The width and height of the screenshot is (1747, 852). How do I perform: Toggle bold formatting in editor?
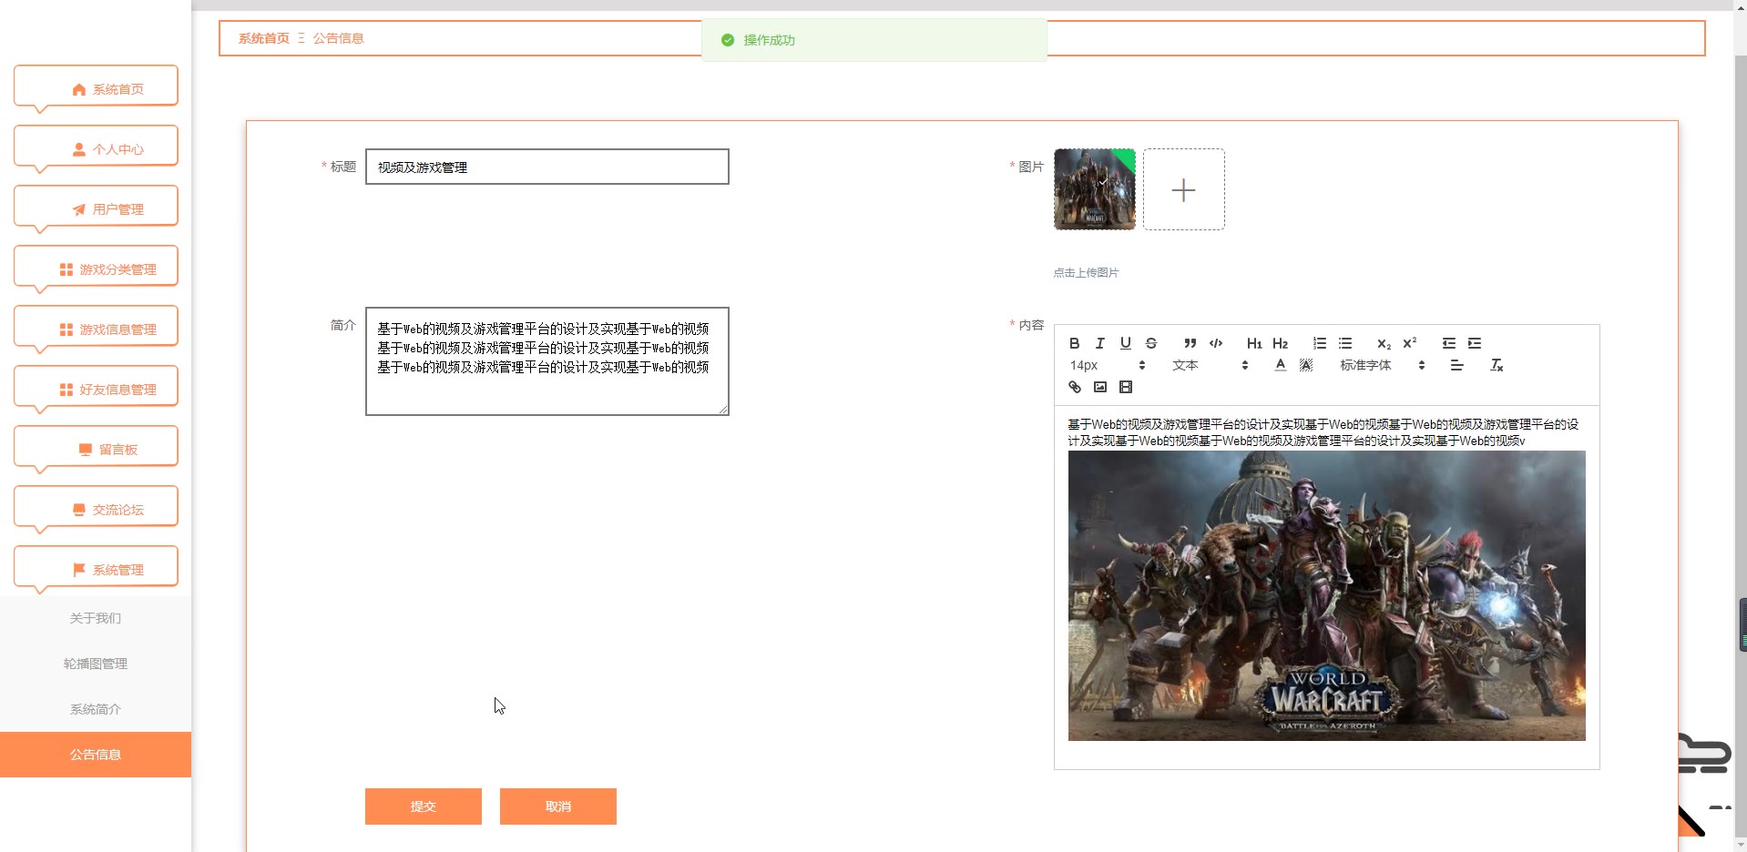pos(1074,343)
